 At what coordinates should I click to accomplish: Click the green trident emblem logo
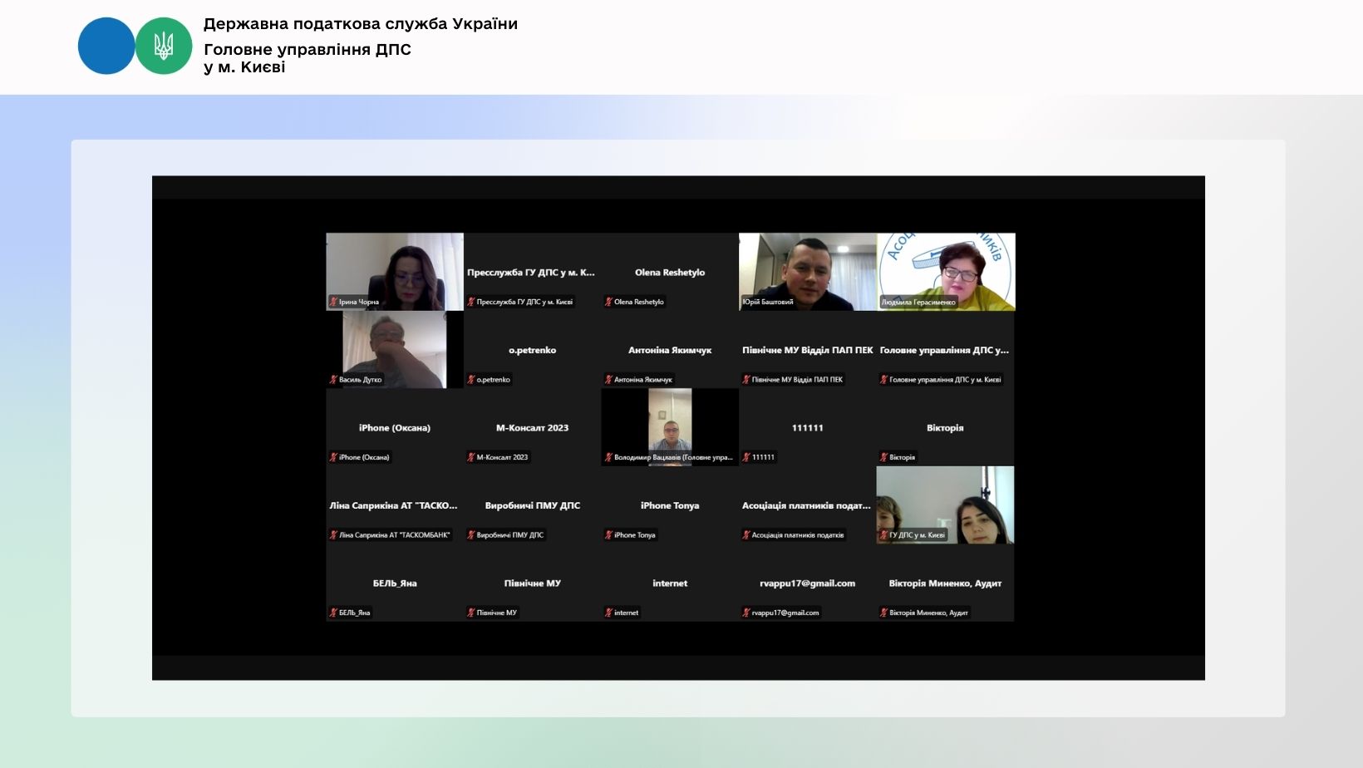click(x=164, y=46)
